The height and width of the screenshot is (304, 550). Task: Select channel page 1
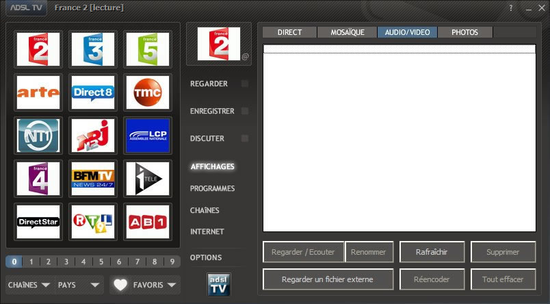31,262
